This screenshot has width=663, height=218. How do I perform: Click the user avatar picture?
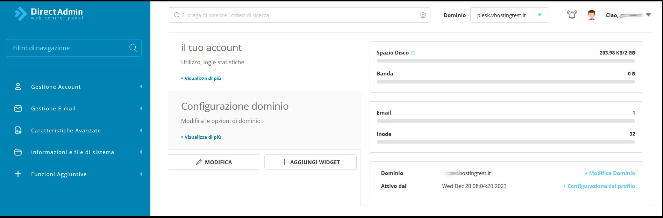click(x=591, y=15)
